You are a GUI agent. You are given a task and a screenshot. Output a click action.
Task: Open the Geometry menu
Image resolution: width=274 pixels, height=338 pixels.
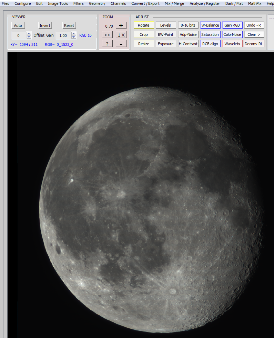click(97, 3)
